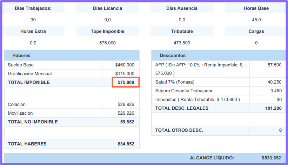
Task: Select the 'Días Licencia' header
Action: point(107,8)
